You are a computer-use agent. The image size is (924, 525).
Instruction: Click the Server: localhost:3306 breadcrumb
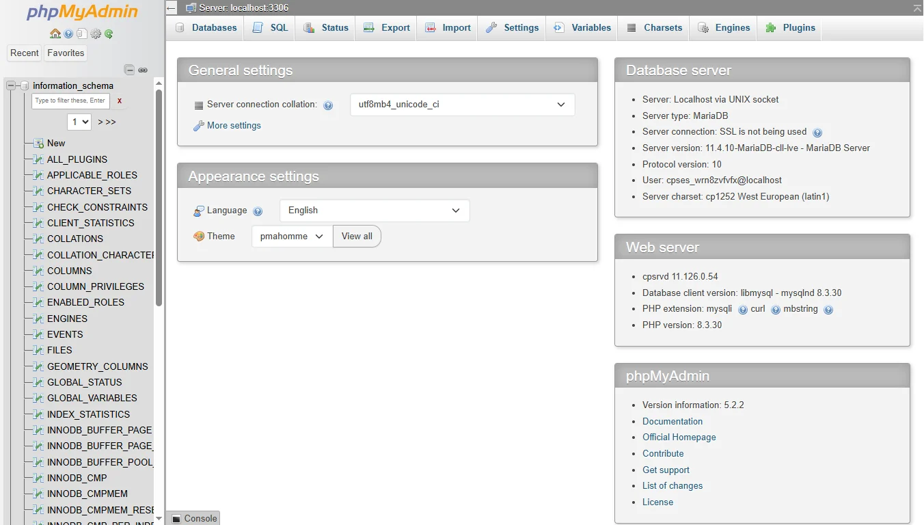point(243,8)
